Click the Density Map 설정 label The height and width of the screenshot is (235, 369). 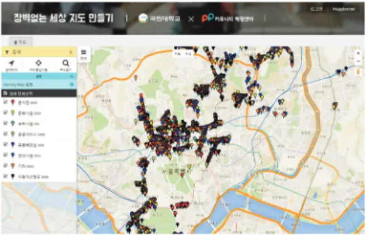click(x=18, y=84)
